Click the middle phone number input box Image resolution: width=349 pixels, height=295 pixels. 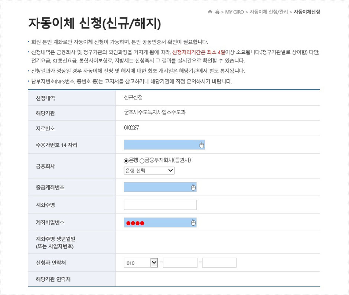pyautogui.click(x=180, y=262)
